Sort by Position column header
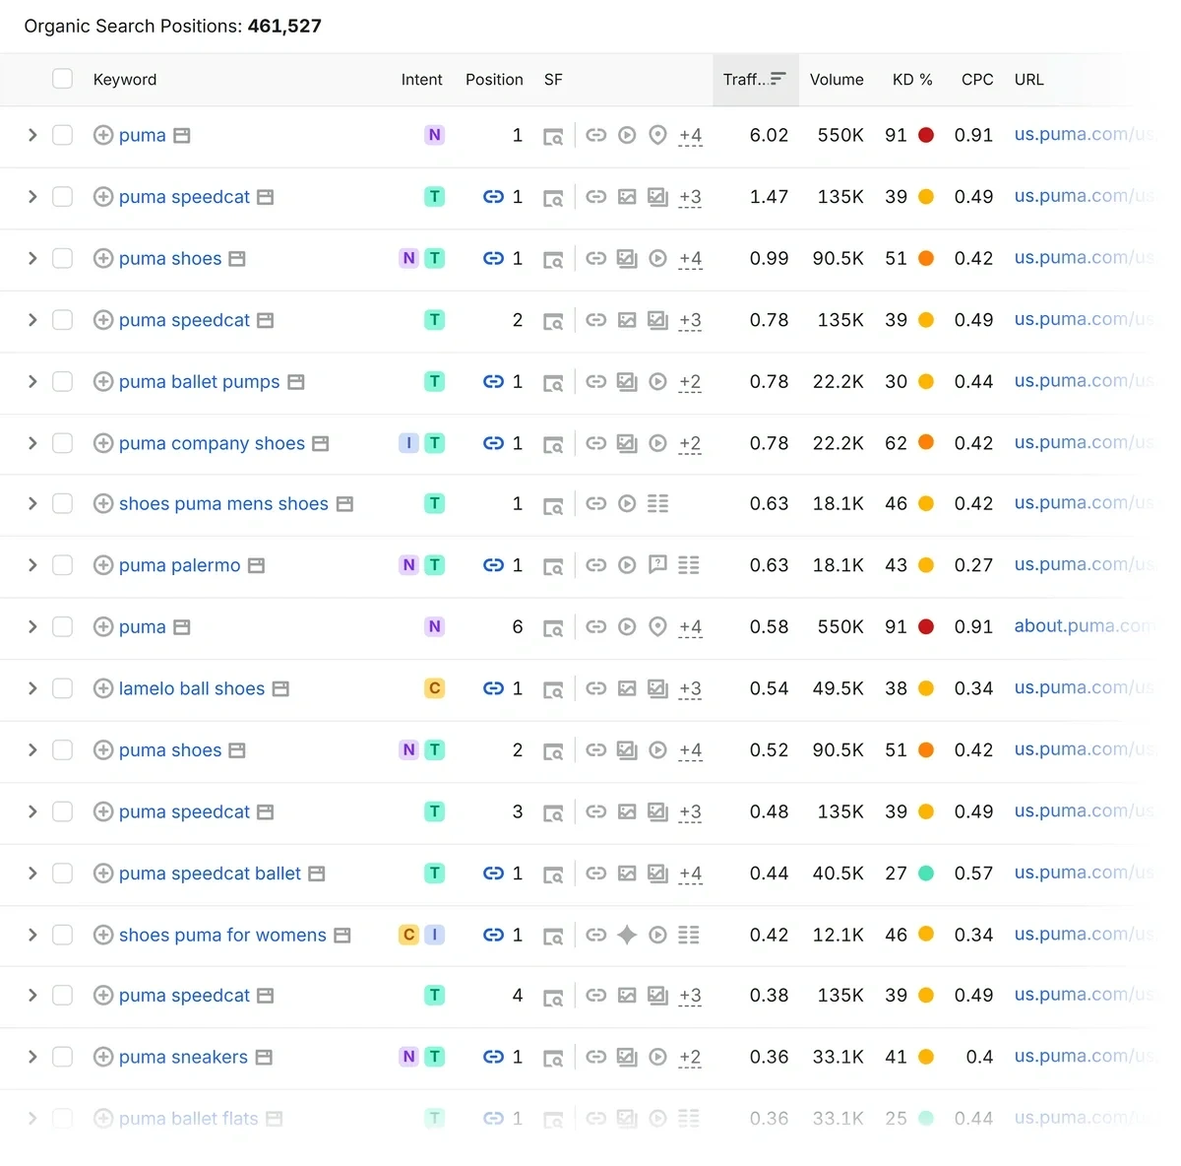 coord(494,80)
